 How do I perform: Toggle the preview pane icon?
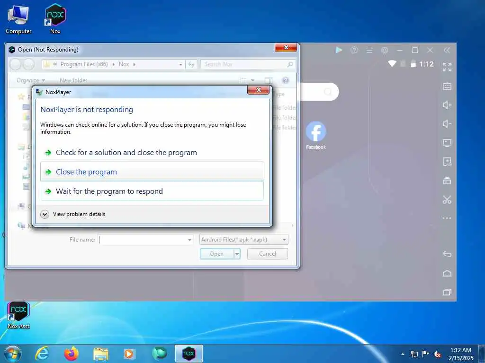click(268, 80)
